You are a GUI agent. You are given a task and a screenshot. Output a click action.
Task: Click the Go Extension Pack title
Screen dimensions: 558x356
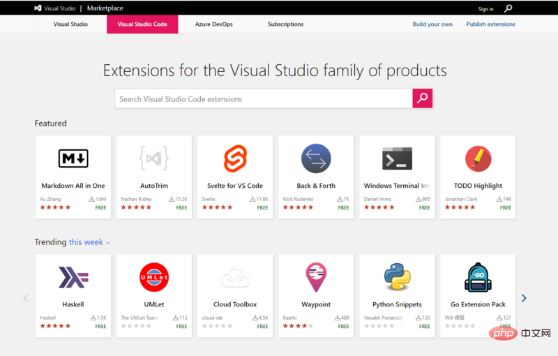coord(478,304)
